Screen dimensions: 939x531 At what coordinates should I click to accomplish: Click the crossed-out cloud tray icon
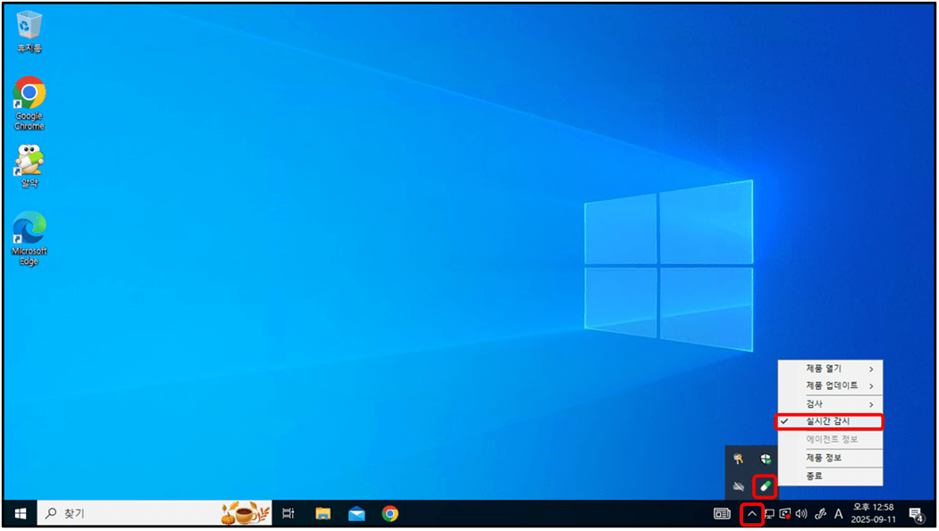tap(738, 486)
